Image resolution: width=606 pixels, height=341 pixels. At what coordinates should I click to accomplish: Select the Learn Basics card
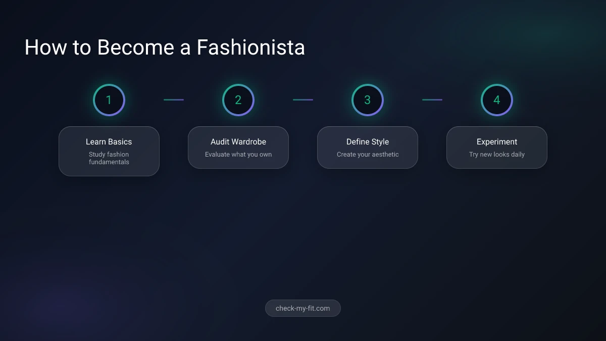point(109,151)
